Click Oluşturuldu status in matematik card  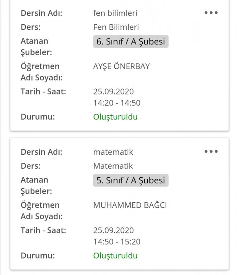coord(115,256)
